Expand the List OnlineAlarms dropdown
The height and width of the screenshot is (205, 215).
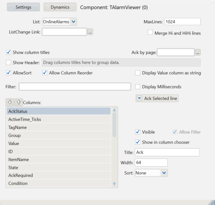click(x=74, y=22)
